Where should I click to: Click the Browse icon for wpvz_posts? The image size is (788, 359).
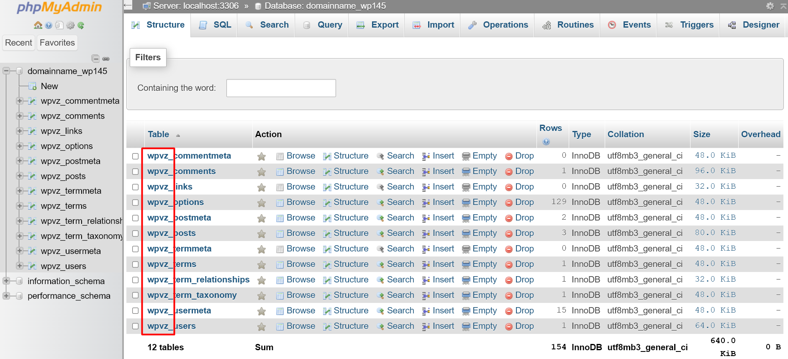[280, 233]
